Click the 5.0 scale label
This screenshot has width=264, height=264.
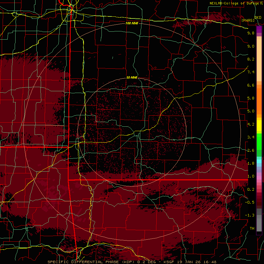(x=251, y=111)
